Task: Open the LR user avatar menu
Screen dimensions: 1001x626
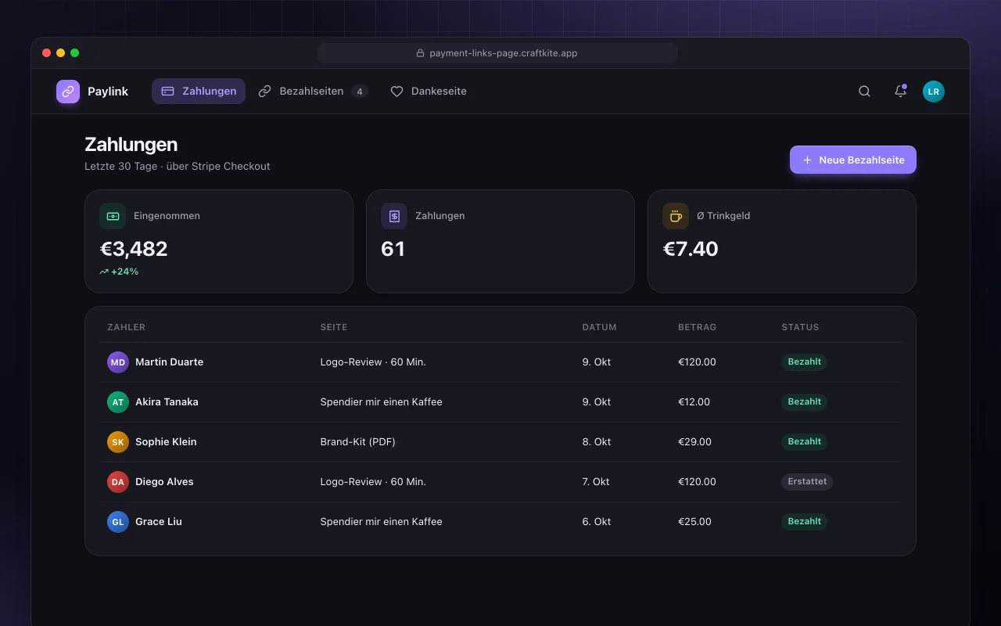Action: click(934, 92)
